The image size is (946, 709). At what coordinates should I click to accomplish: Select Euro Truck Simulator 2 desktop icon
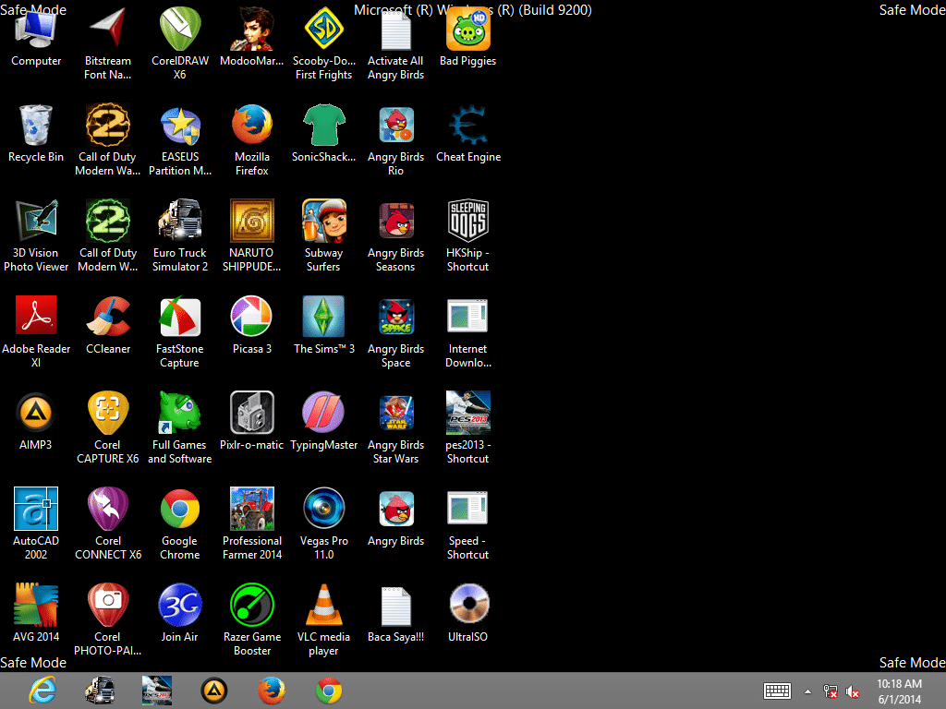click(x=180, y=221)
